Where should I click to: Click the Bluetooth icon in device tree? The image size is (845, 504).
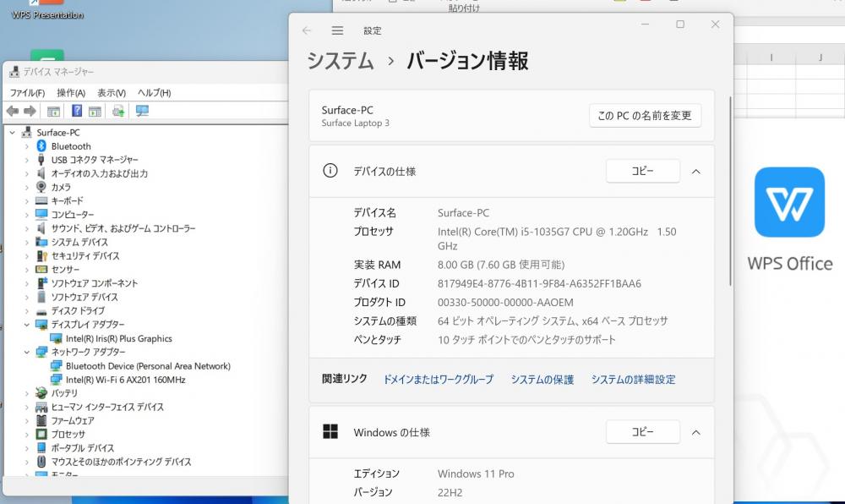click(41, 146)
